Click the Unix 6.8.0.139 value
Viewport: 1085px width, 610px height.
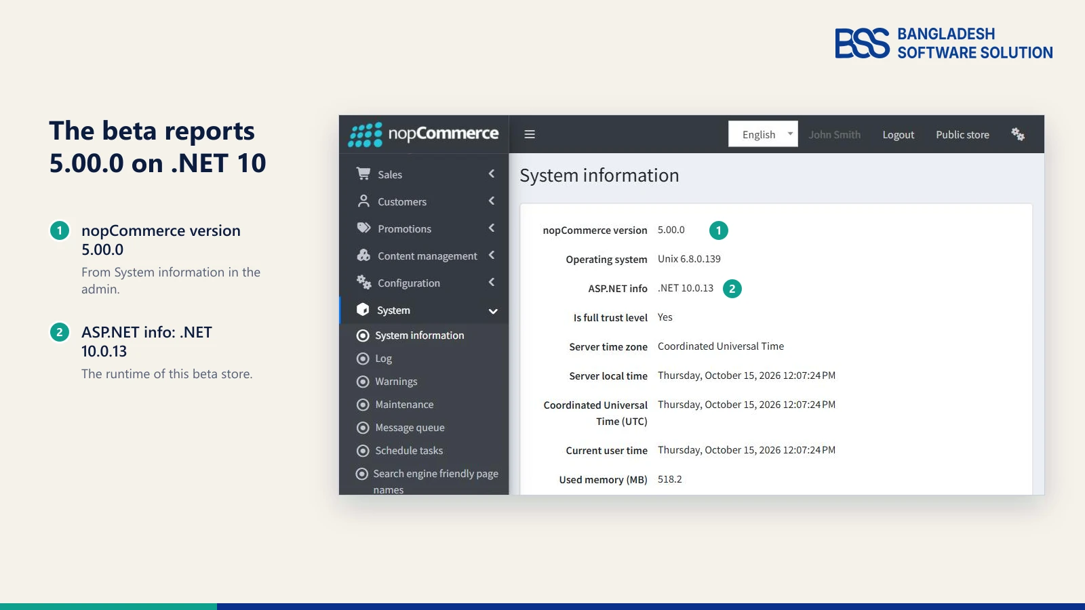click(x=689, y=259)
